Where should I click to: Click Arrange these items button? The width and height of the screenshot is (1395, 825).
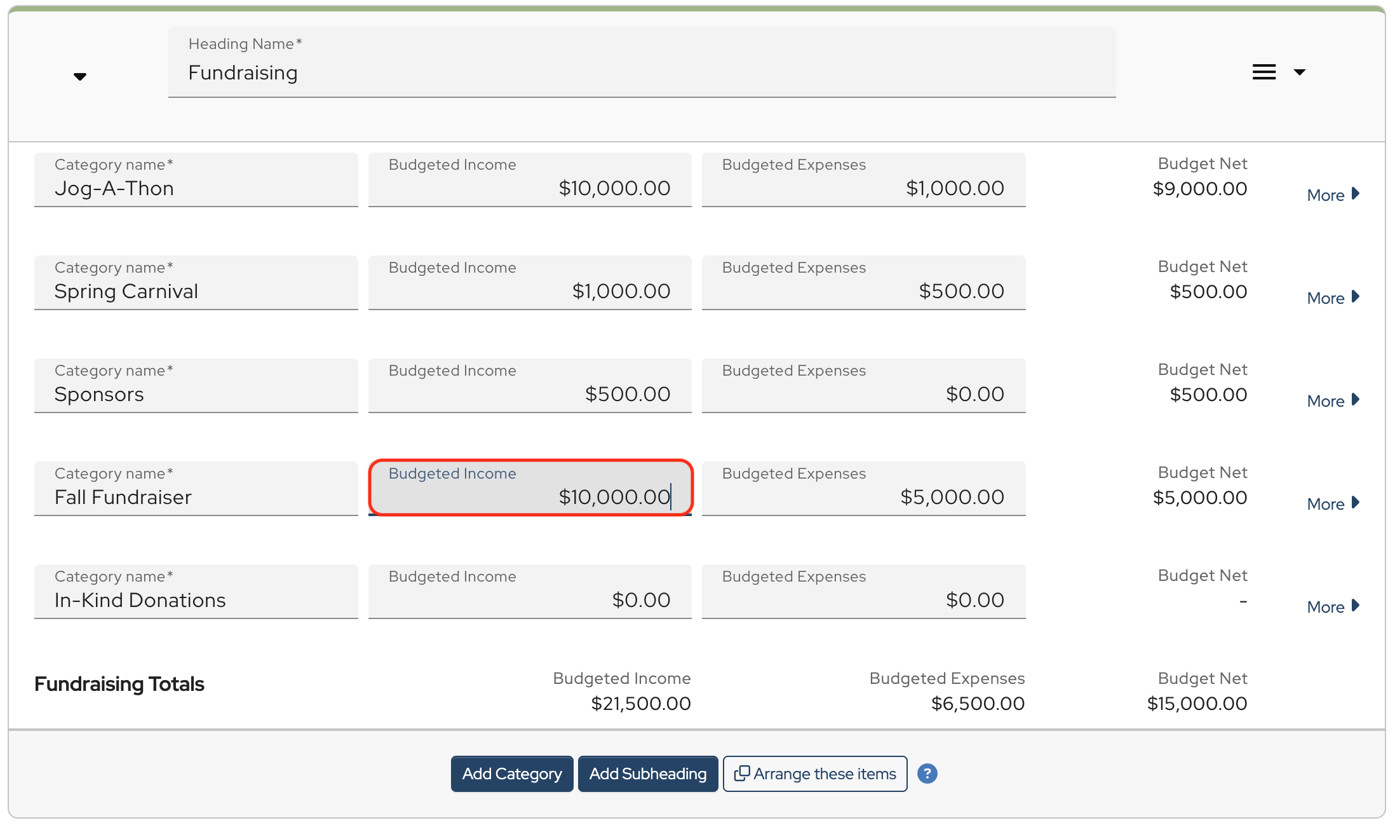coord(815,774)
